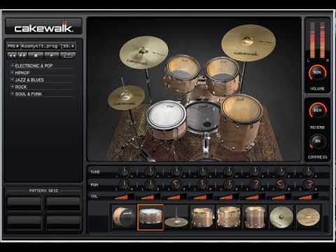Click the hi-hat Tune knob
Screen dimensions: 336x252
[176, 172]
